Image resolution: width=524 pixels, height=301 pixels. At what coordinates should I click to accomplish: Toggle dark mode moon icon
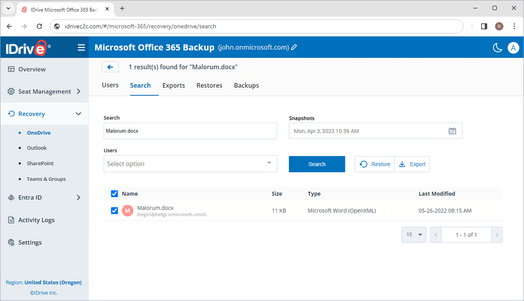pos(497,48)
